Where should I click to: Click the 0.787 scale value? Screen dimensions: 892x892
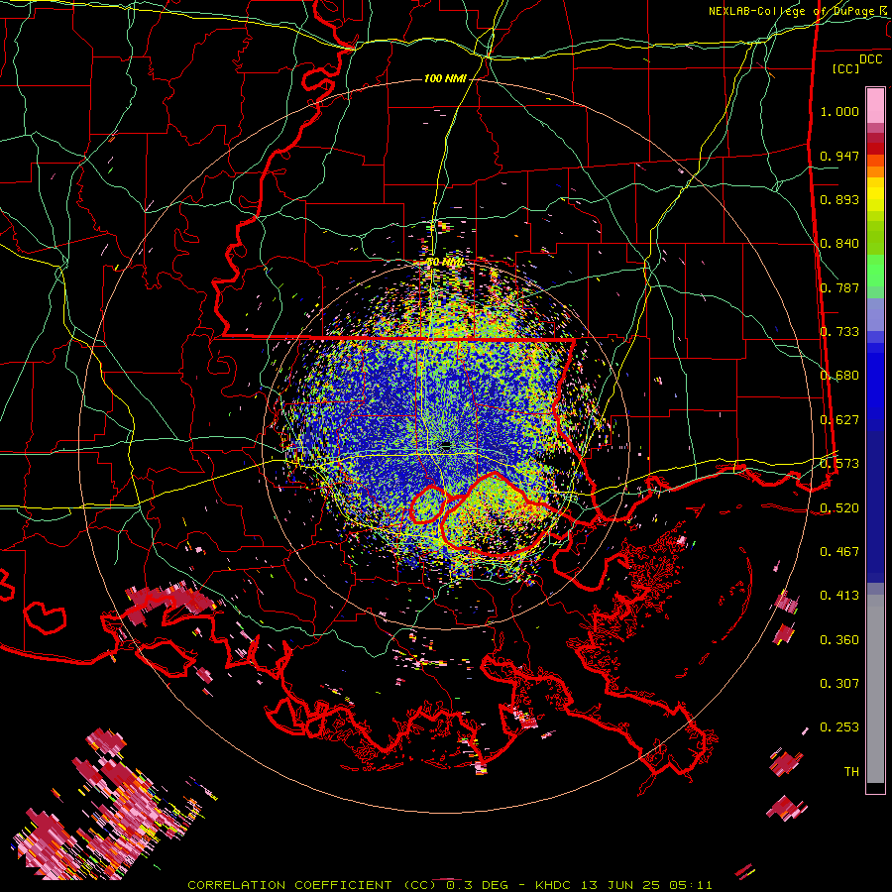[x=839, y=287]
